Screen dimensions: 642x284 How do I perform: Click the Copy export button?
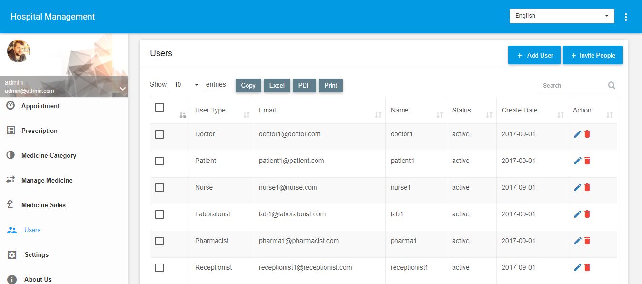[x=248, y=86]
